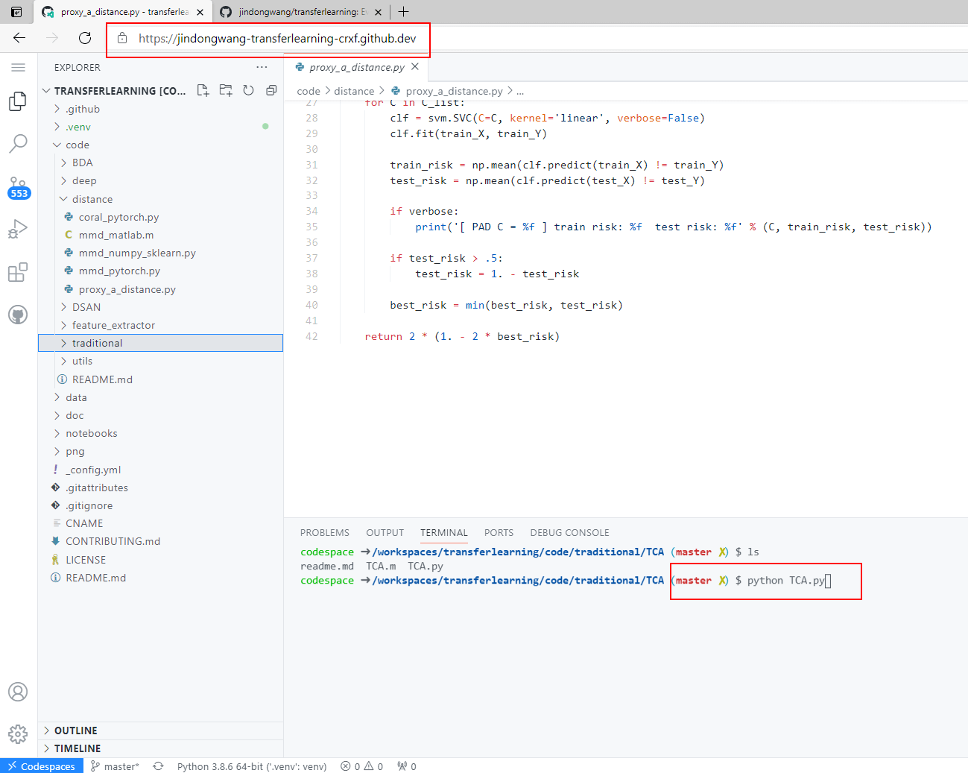
Task: Click the Refresh Explorer icon
Action: 248,90
